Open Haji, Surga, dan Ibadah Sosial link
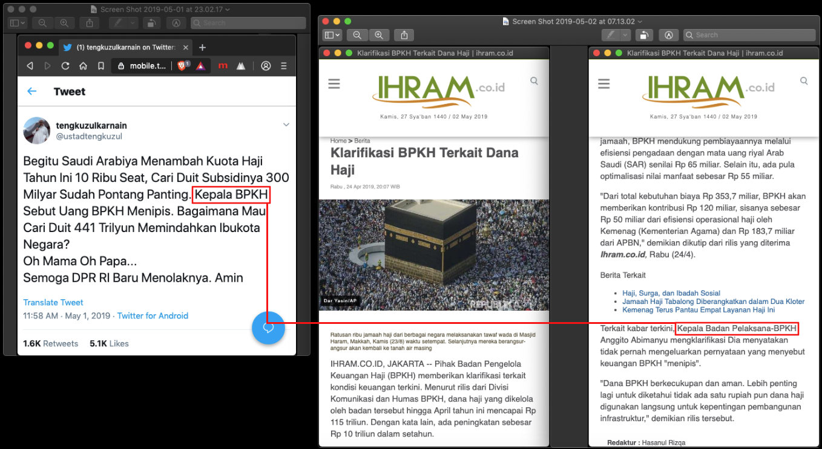The width and height of the screenshot is (822, 449). coord(671,293)
